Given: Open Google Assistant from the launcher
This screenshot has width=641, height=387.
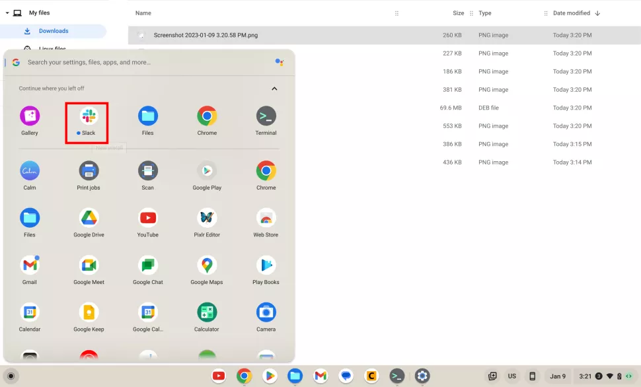Looking at the screenshot, I should (x=279, y=62).
